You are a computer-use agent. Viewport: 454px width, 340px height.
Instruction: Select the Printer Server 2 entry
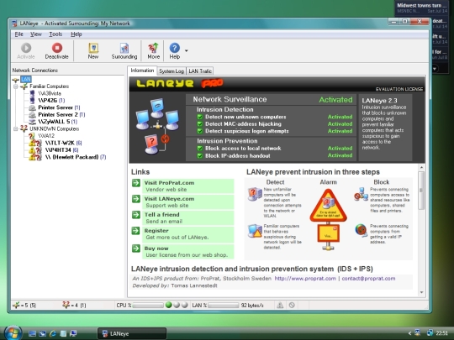click(x=61, y=114)
